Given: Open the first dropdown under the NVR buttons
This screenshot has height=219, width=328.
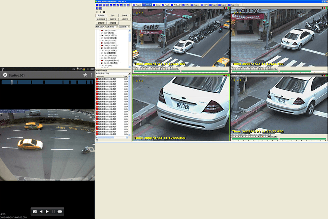Looking at the screenshot, I should 101,27.
